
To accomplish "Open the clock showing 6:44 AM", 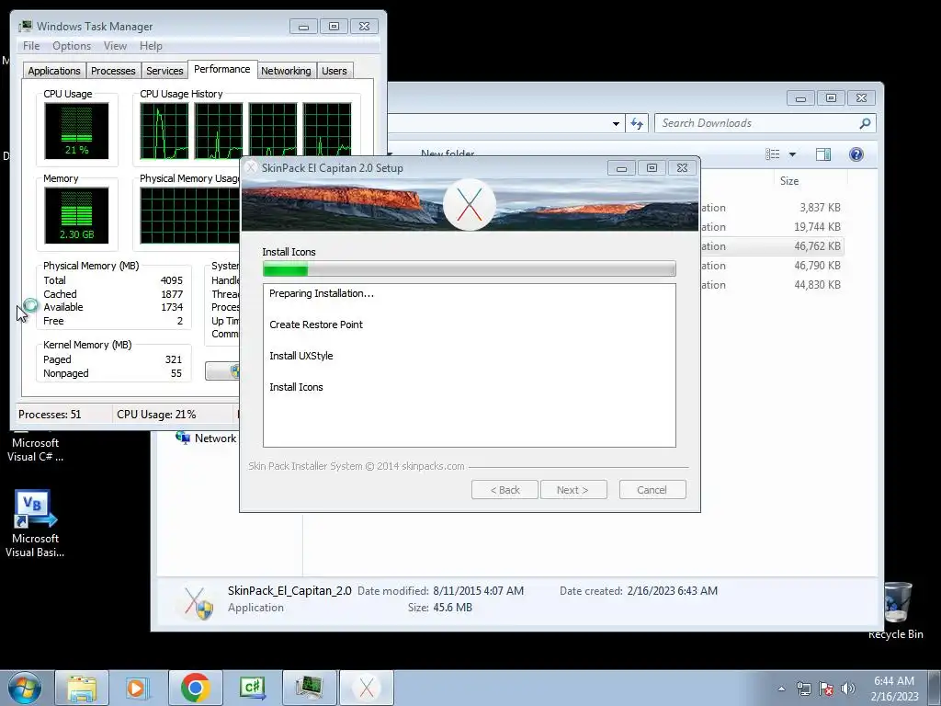I will [x=894, y=688].
